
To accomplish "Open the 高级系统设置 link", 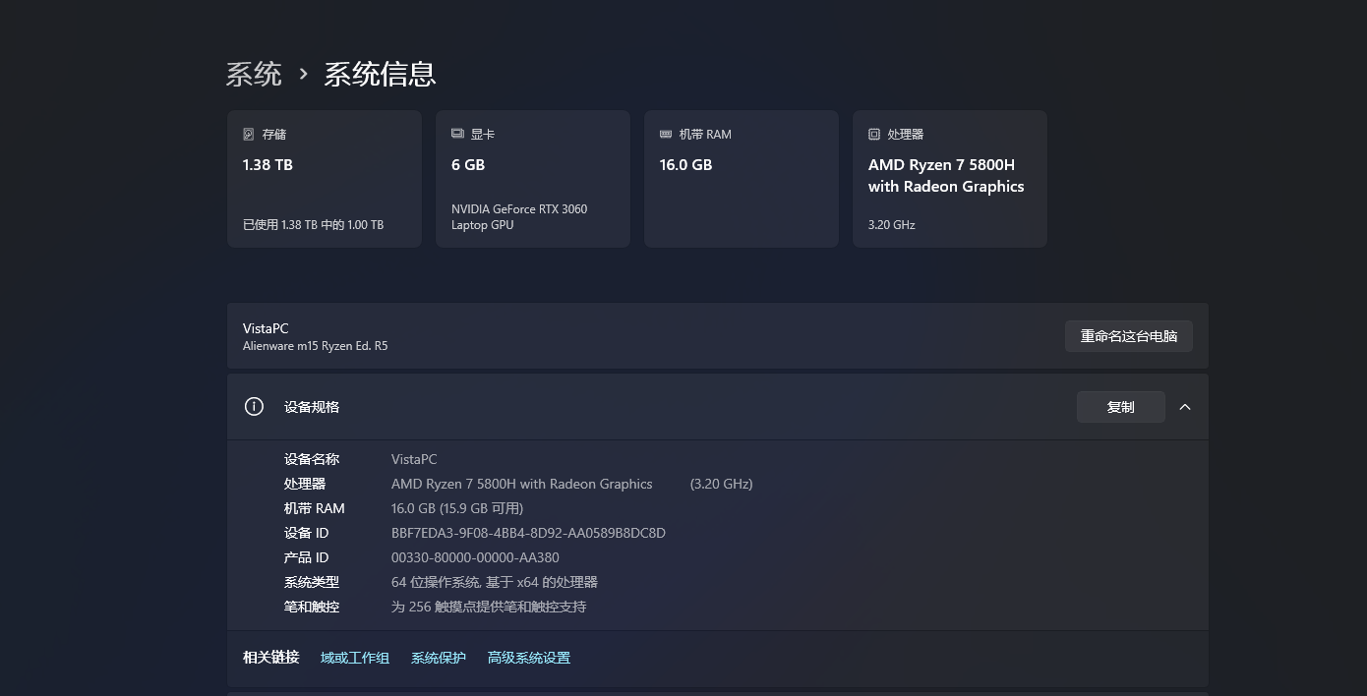I will click(x=529, y=658).
